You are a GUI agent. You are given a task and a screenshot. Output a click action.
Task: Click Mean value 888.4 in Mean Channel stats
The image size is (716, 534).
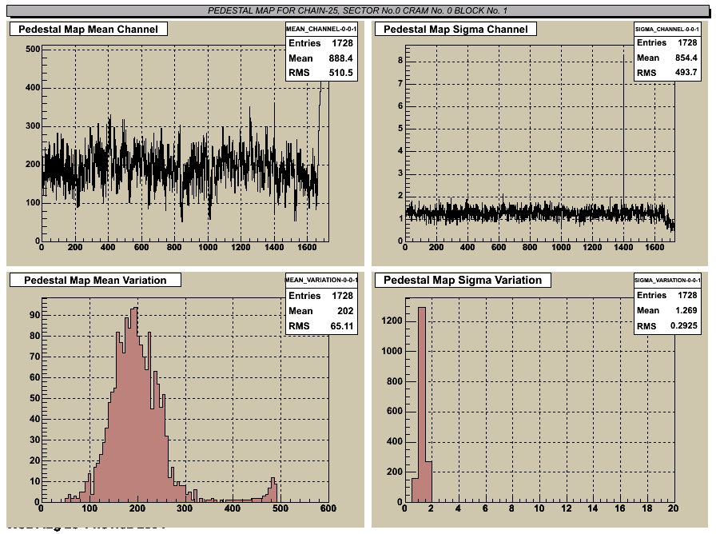340,58
